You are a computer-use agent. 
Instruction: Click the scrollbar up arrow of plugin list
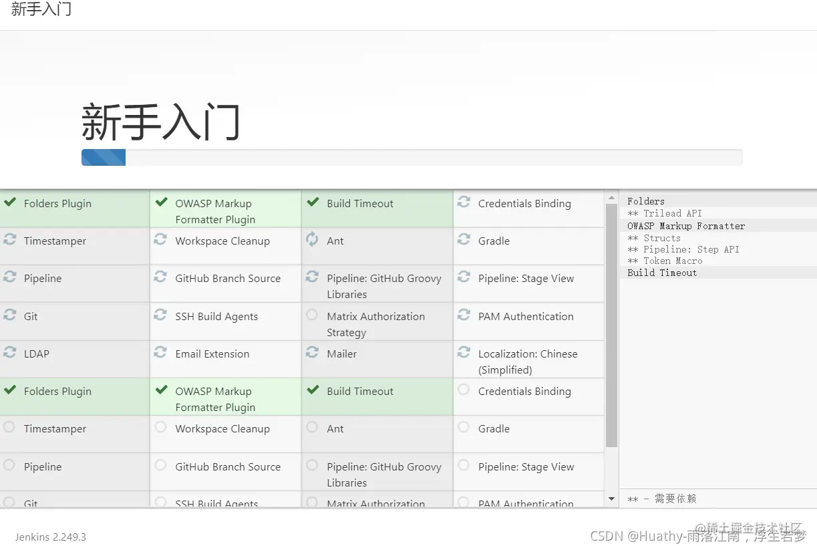(x=611, y=198)
